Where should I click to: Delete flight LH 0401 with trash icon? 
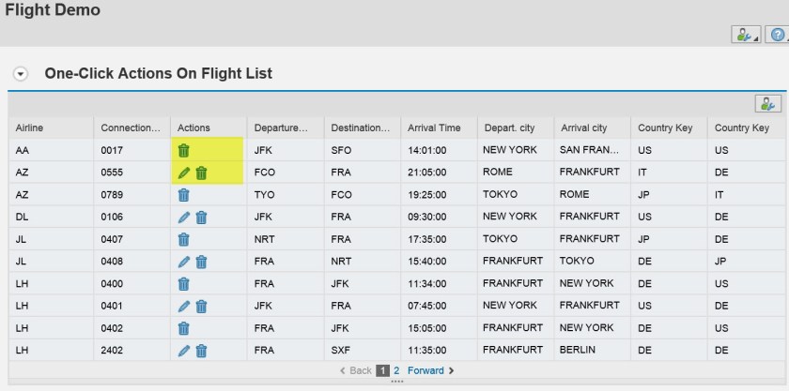pyautogui.click(x=201, y=306)
